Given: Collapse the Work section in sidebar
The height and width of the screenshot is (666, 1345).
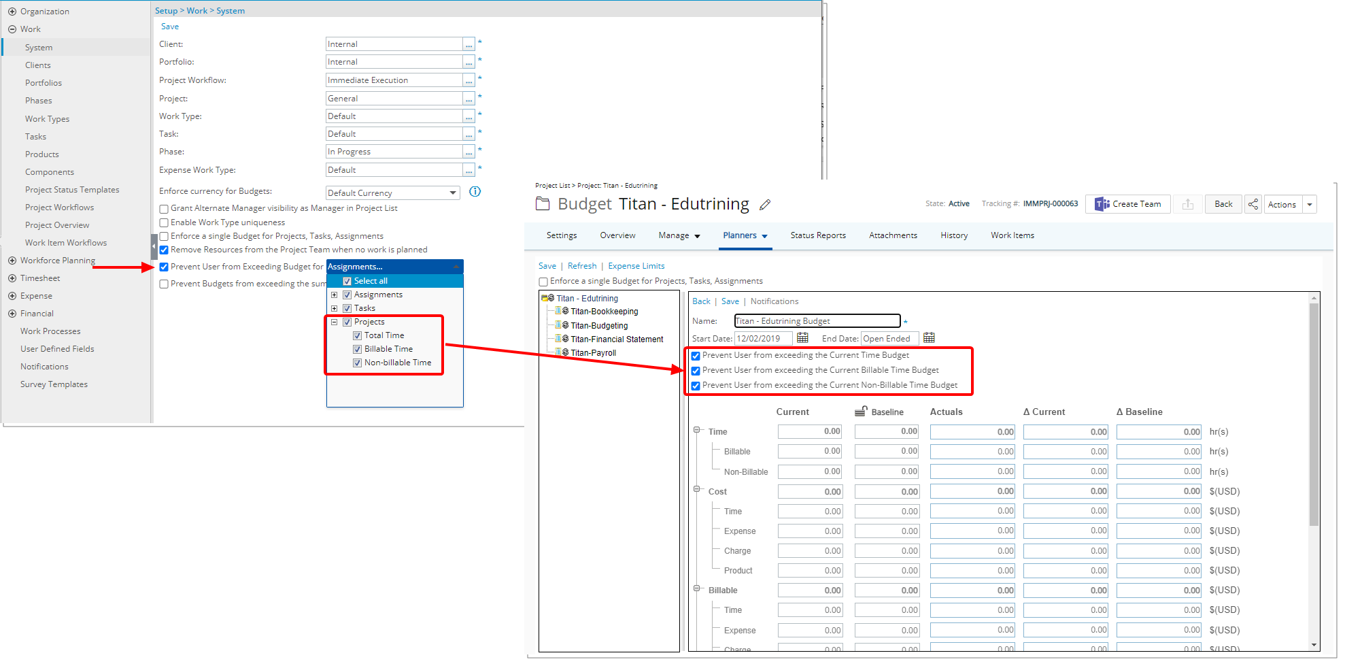Looking at the screenshot, I should 12,29.
